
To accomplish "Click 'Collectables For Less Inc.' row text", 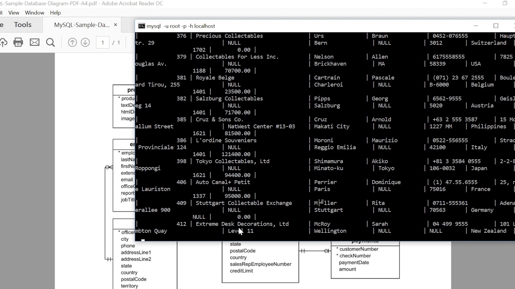I will pyautogui.click(x=237, y=57).
